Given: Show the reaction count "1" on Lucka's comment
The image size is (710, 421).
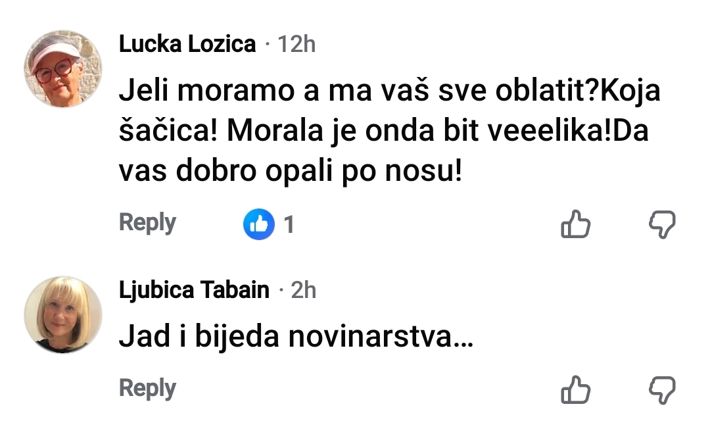Looking at the screenshot, I should pyautogui.click(x=288, y=225).
